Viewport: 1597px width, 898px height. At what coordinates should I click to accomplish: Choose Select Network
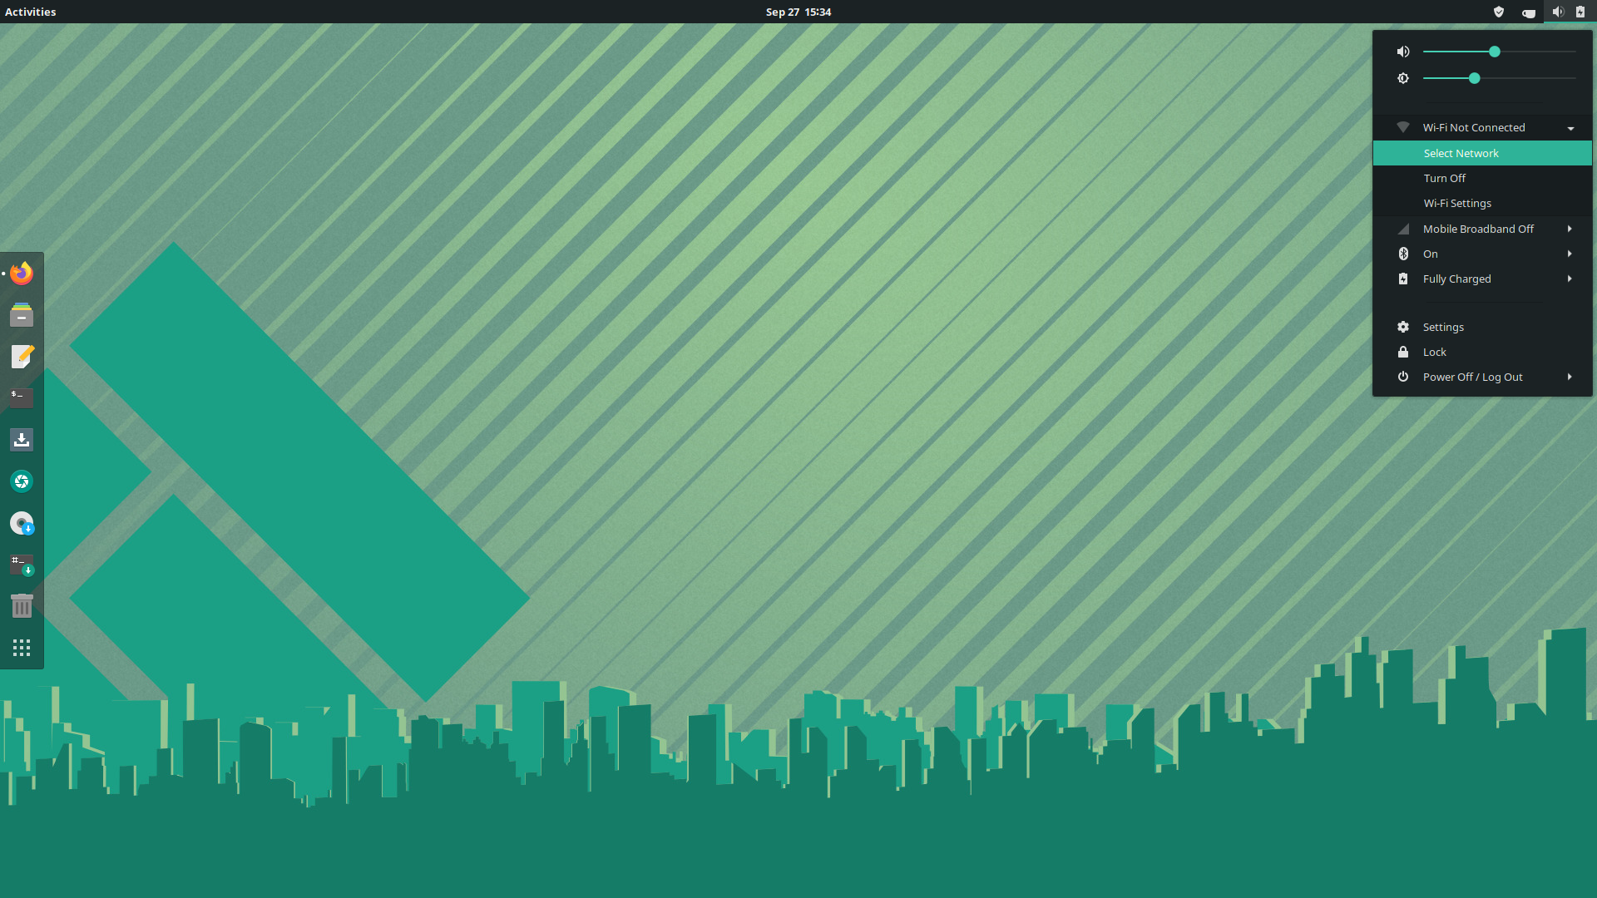tap(1482, 153)
